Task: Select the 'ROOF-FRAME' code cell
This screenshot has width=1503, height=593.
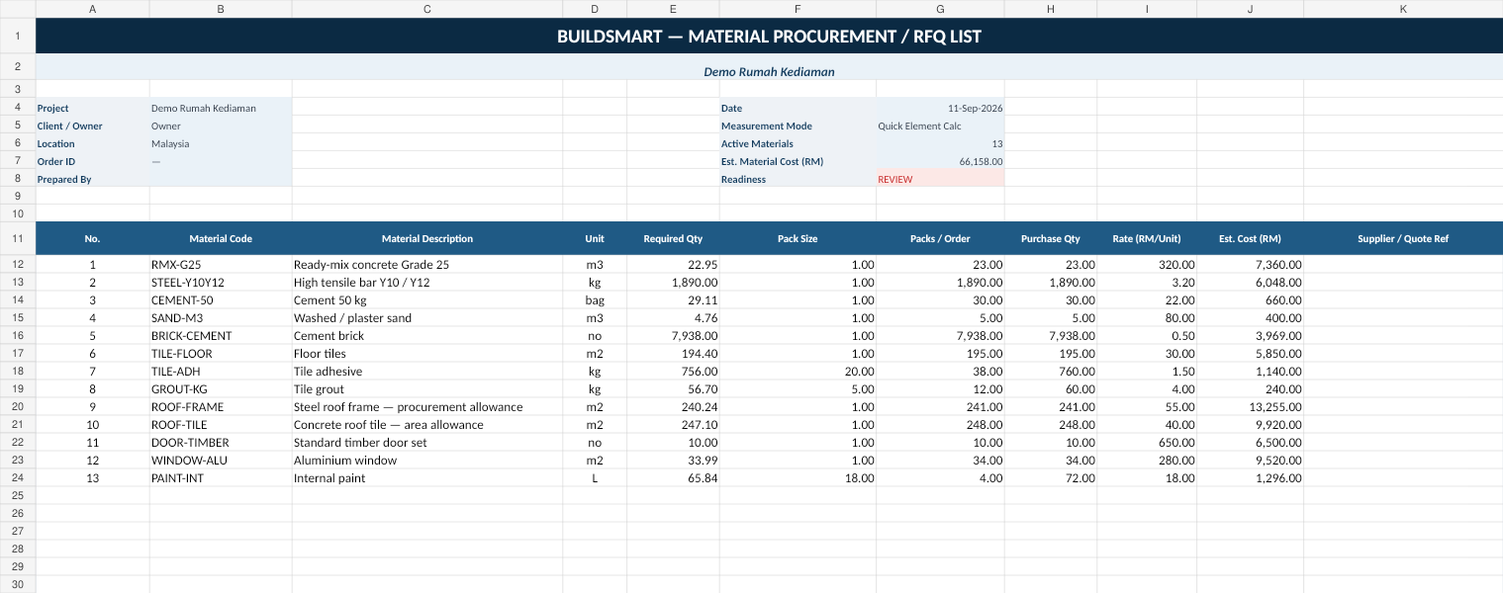Action: point(221,407)
